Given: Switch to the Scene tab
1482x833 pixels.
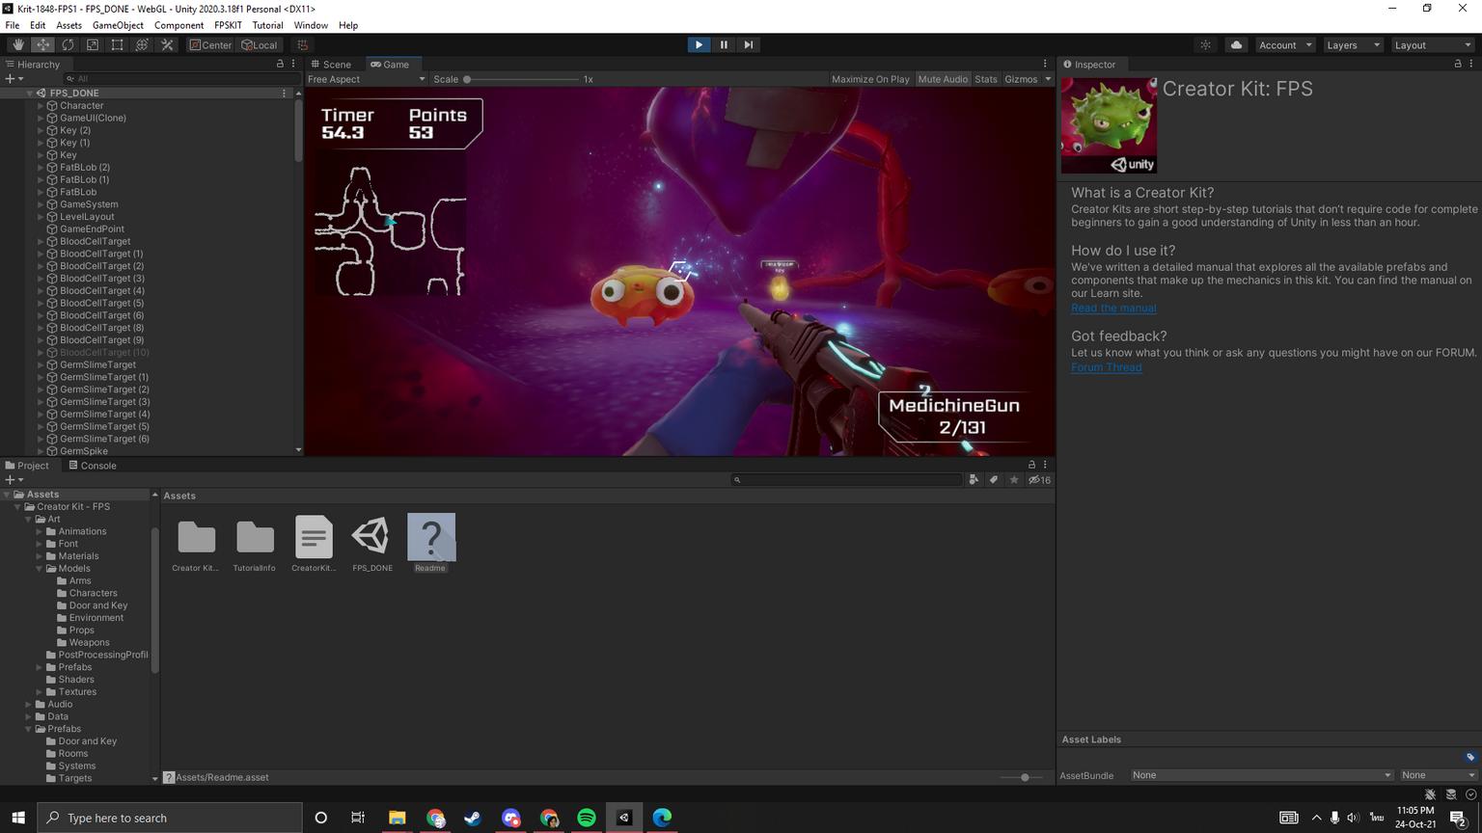Looking at the screenshot, I should pos(330,65).
